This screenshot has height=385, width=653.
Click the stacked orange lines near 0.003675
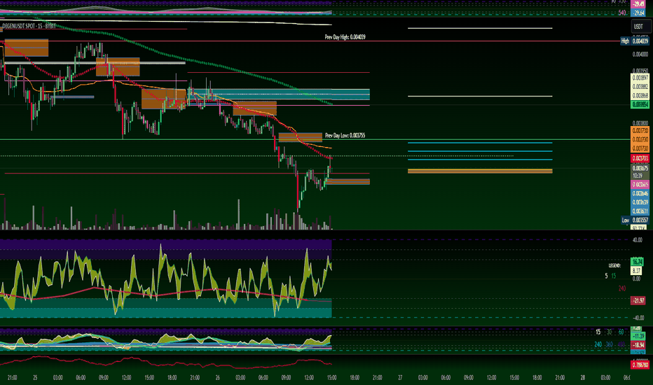coord(480,171)
